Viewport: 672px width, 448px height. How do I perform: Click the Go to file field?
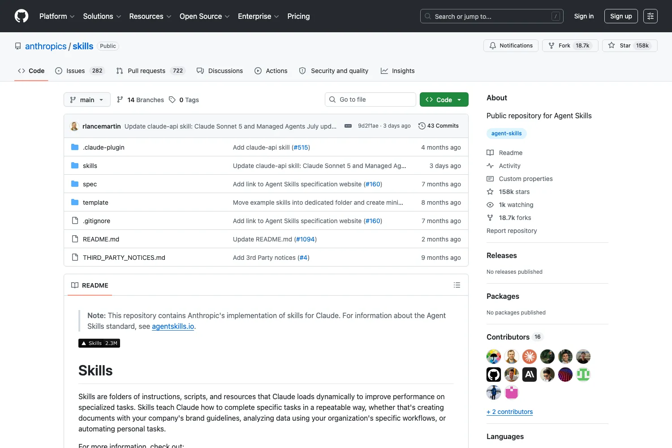click(x=370, y=99)
